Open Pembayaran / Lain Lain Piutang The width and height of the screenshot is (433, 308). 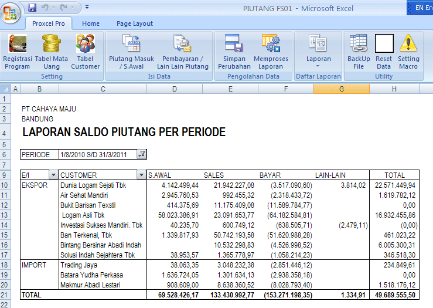tap(183, 52)
